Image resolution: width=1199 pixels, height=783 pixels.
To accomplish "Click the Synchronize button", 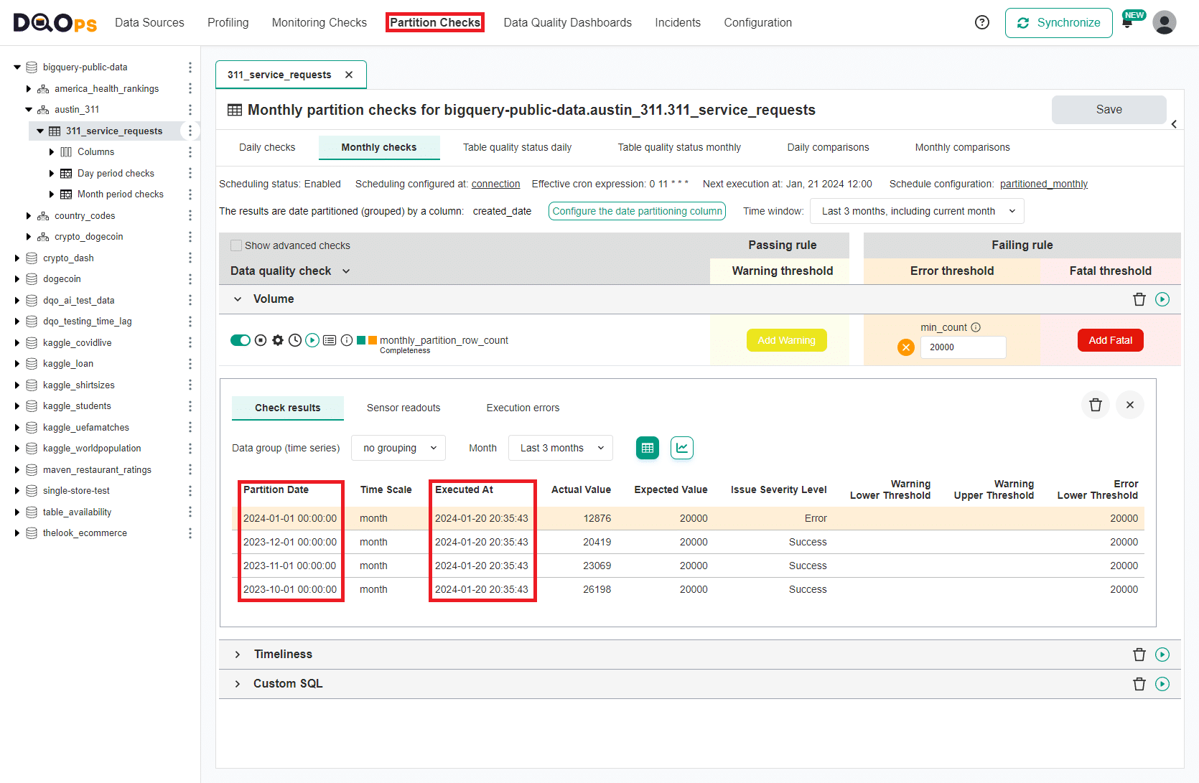I will pyautogui.click(x=1058, y=22).
